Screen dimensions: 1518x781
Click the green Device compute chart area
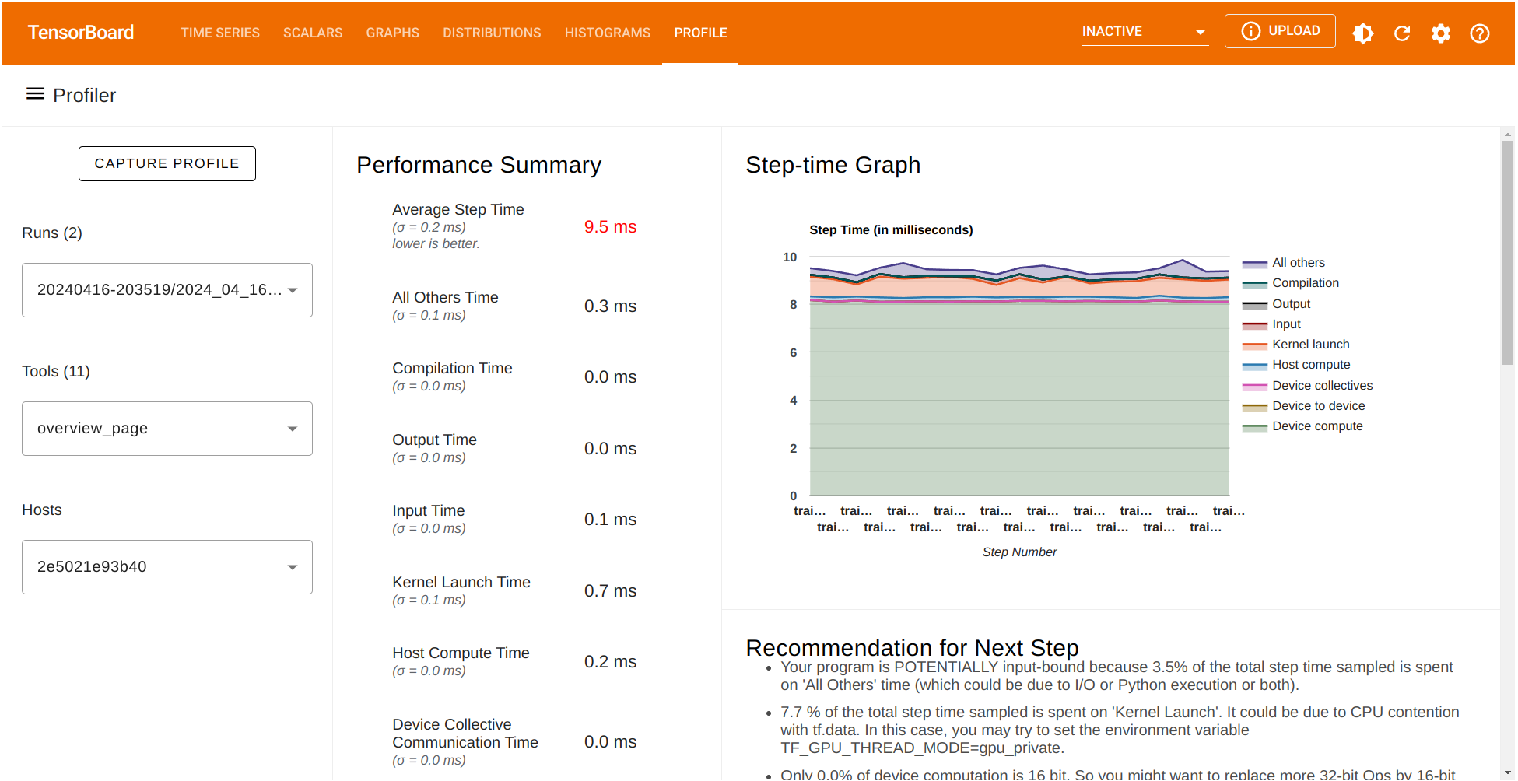click(1019, 401)
